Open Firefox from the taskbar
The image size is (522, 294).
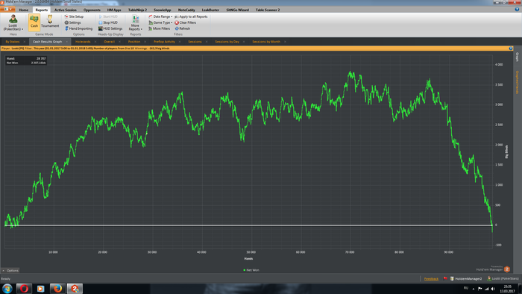(x=57, y=288)
